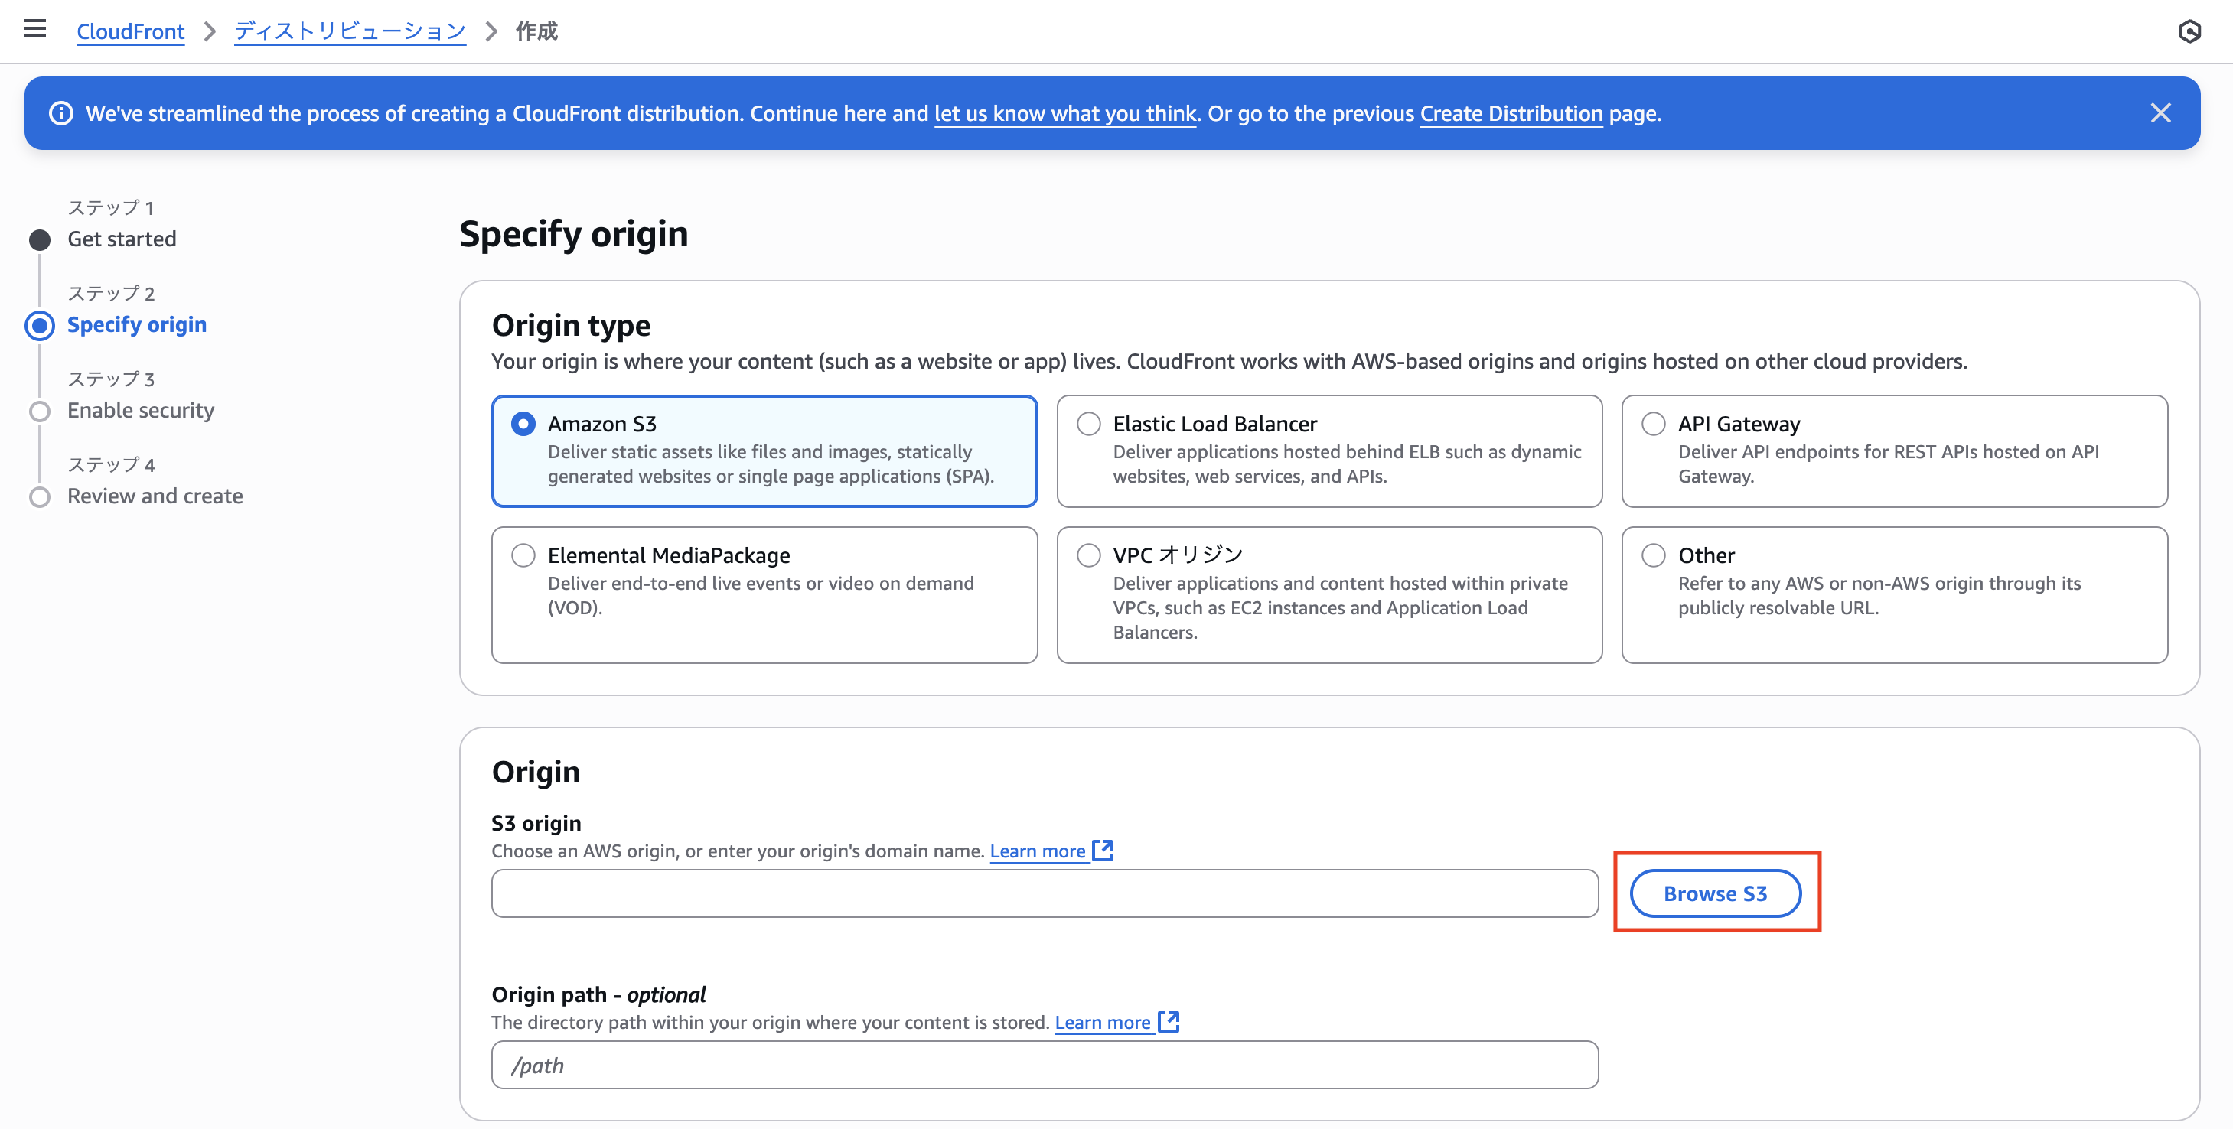Viewport: 2233px width, 1129px height.
Task: Open the hamburger navigation menu
Action: (x=34, y=30)
